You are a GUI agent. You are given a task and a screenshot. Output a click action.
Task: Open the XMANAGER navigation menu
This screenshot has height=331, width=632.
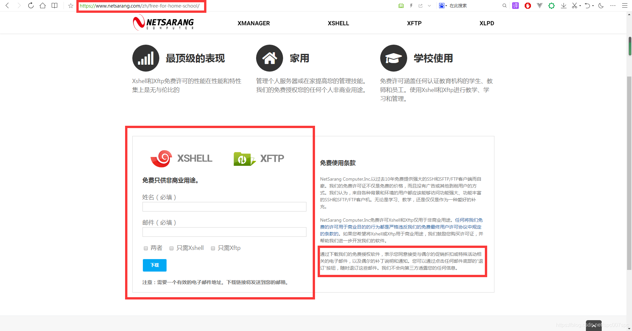pyautogui.click(x=253, y=23)
